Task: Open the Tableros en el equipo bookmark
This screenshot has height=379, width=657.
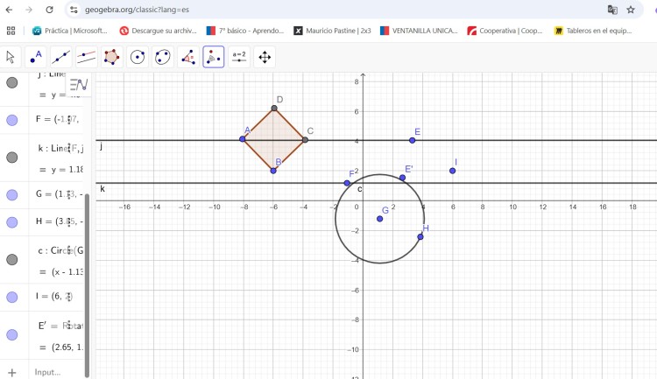Action: 593,31
